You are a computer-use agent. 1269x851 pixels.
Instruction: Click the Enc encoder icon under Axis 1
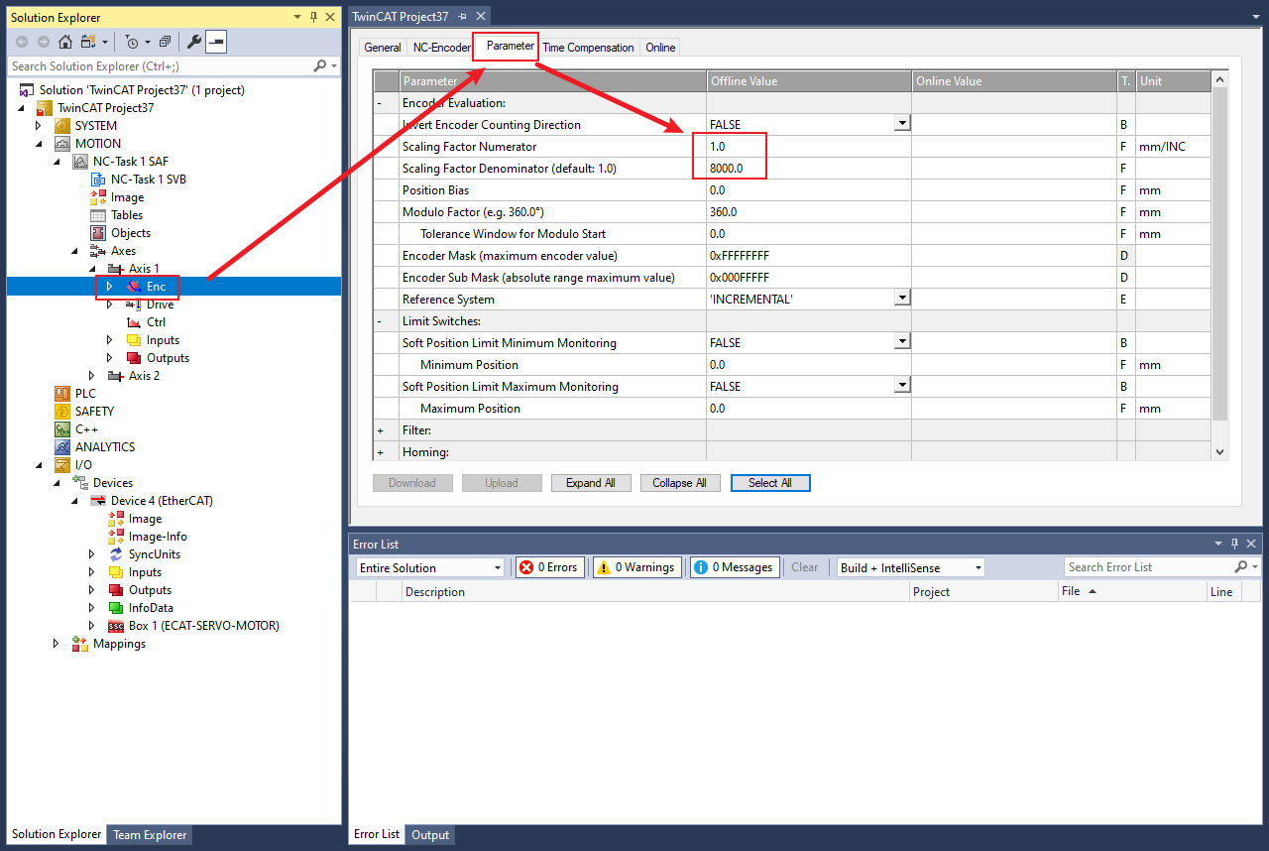pyautogui.click(x=134, y=287)
